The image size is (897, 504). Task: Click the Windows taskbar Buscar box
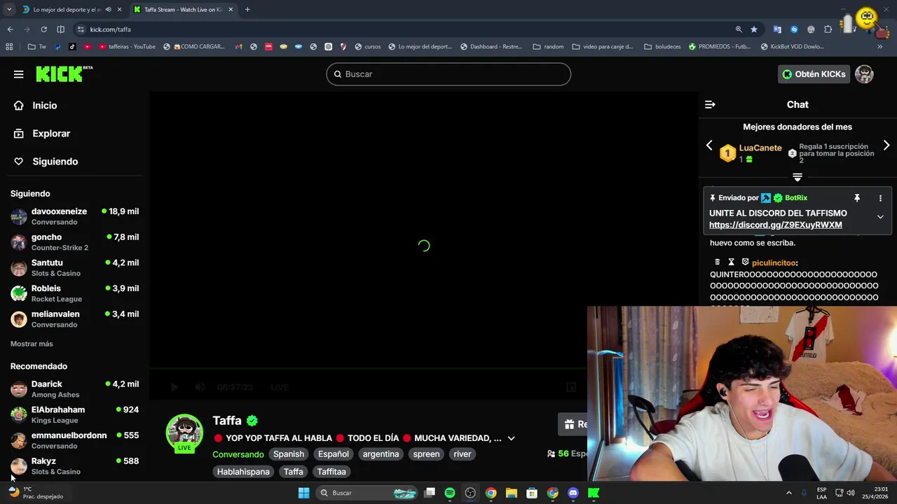pyautogui.click(x=366, y=493)
